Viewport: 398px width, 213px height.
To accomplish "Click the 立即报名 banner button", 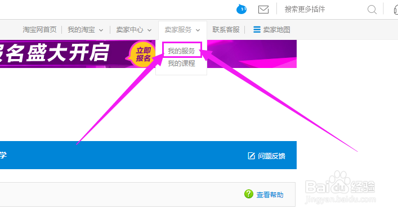I will [x=143, y=54].
